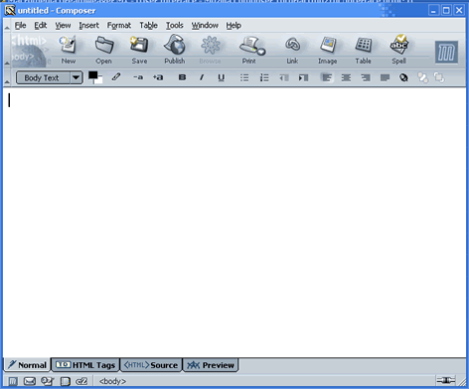Select the <body> tag in status bar
The image size is (469, 389).
(x=112, y=381)
